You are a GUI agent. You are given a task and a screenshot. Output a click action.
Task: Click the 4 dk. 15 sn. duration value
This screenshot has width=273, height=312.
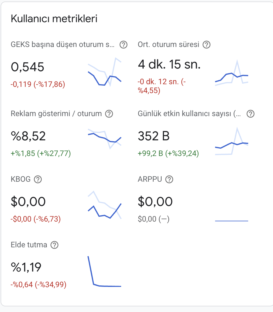169,64
